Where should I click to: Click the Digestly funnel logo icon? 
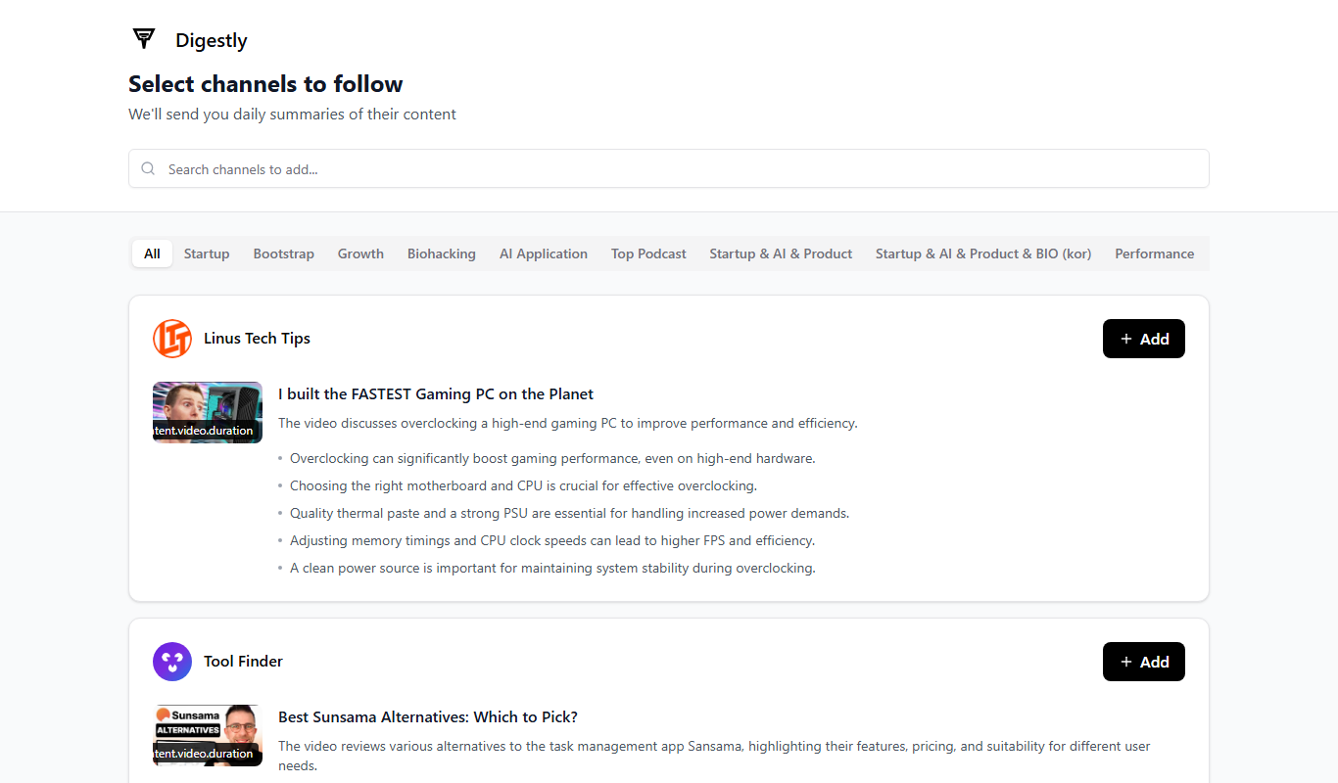144,39
